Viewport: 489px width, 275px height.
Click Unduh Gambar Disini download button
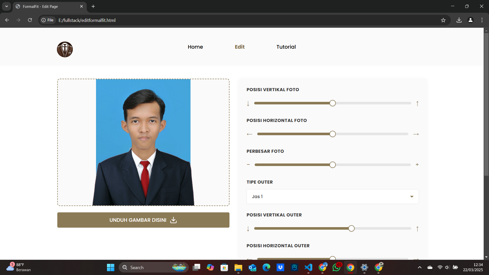tap(143, 220)
